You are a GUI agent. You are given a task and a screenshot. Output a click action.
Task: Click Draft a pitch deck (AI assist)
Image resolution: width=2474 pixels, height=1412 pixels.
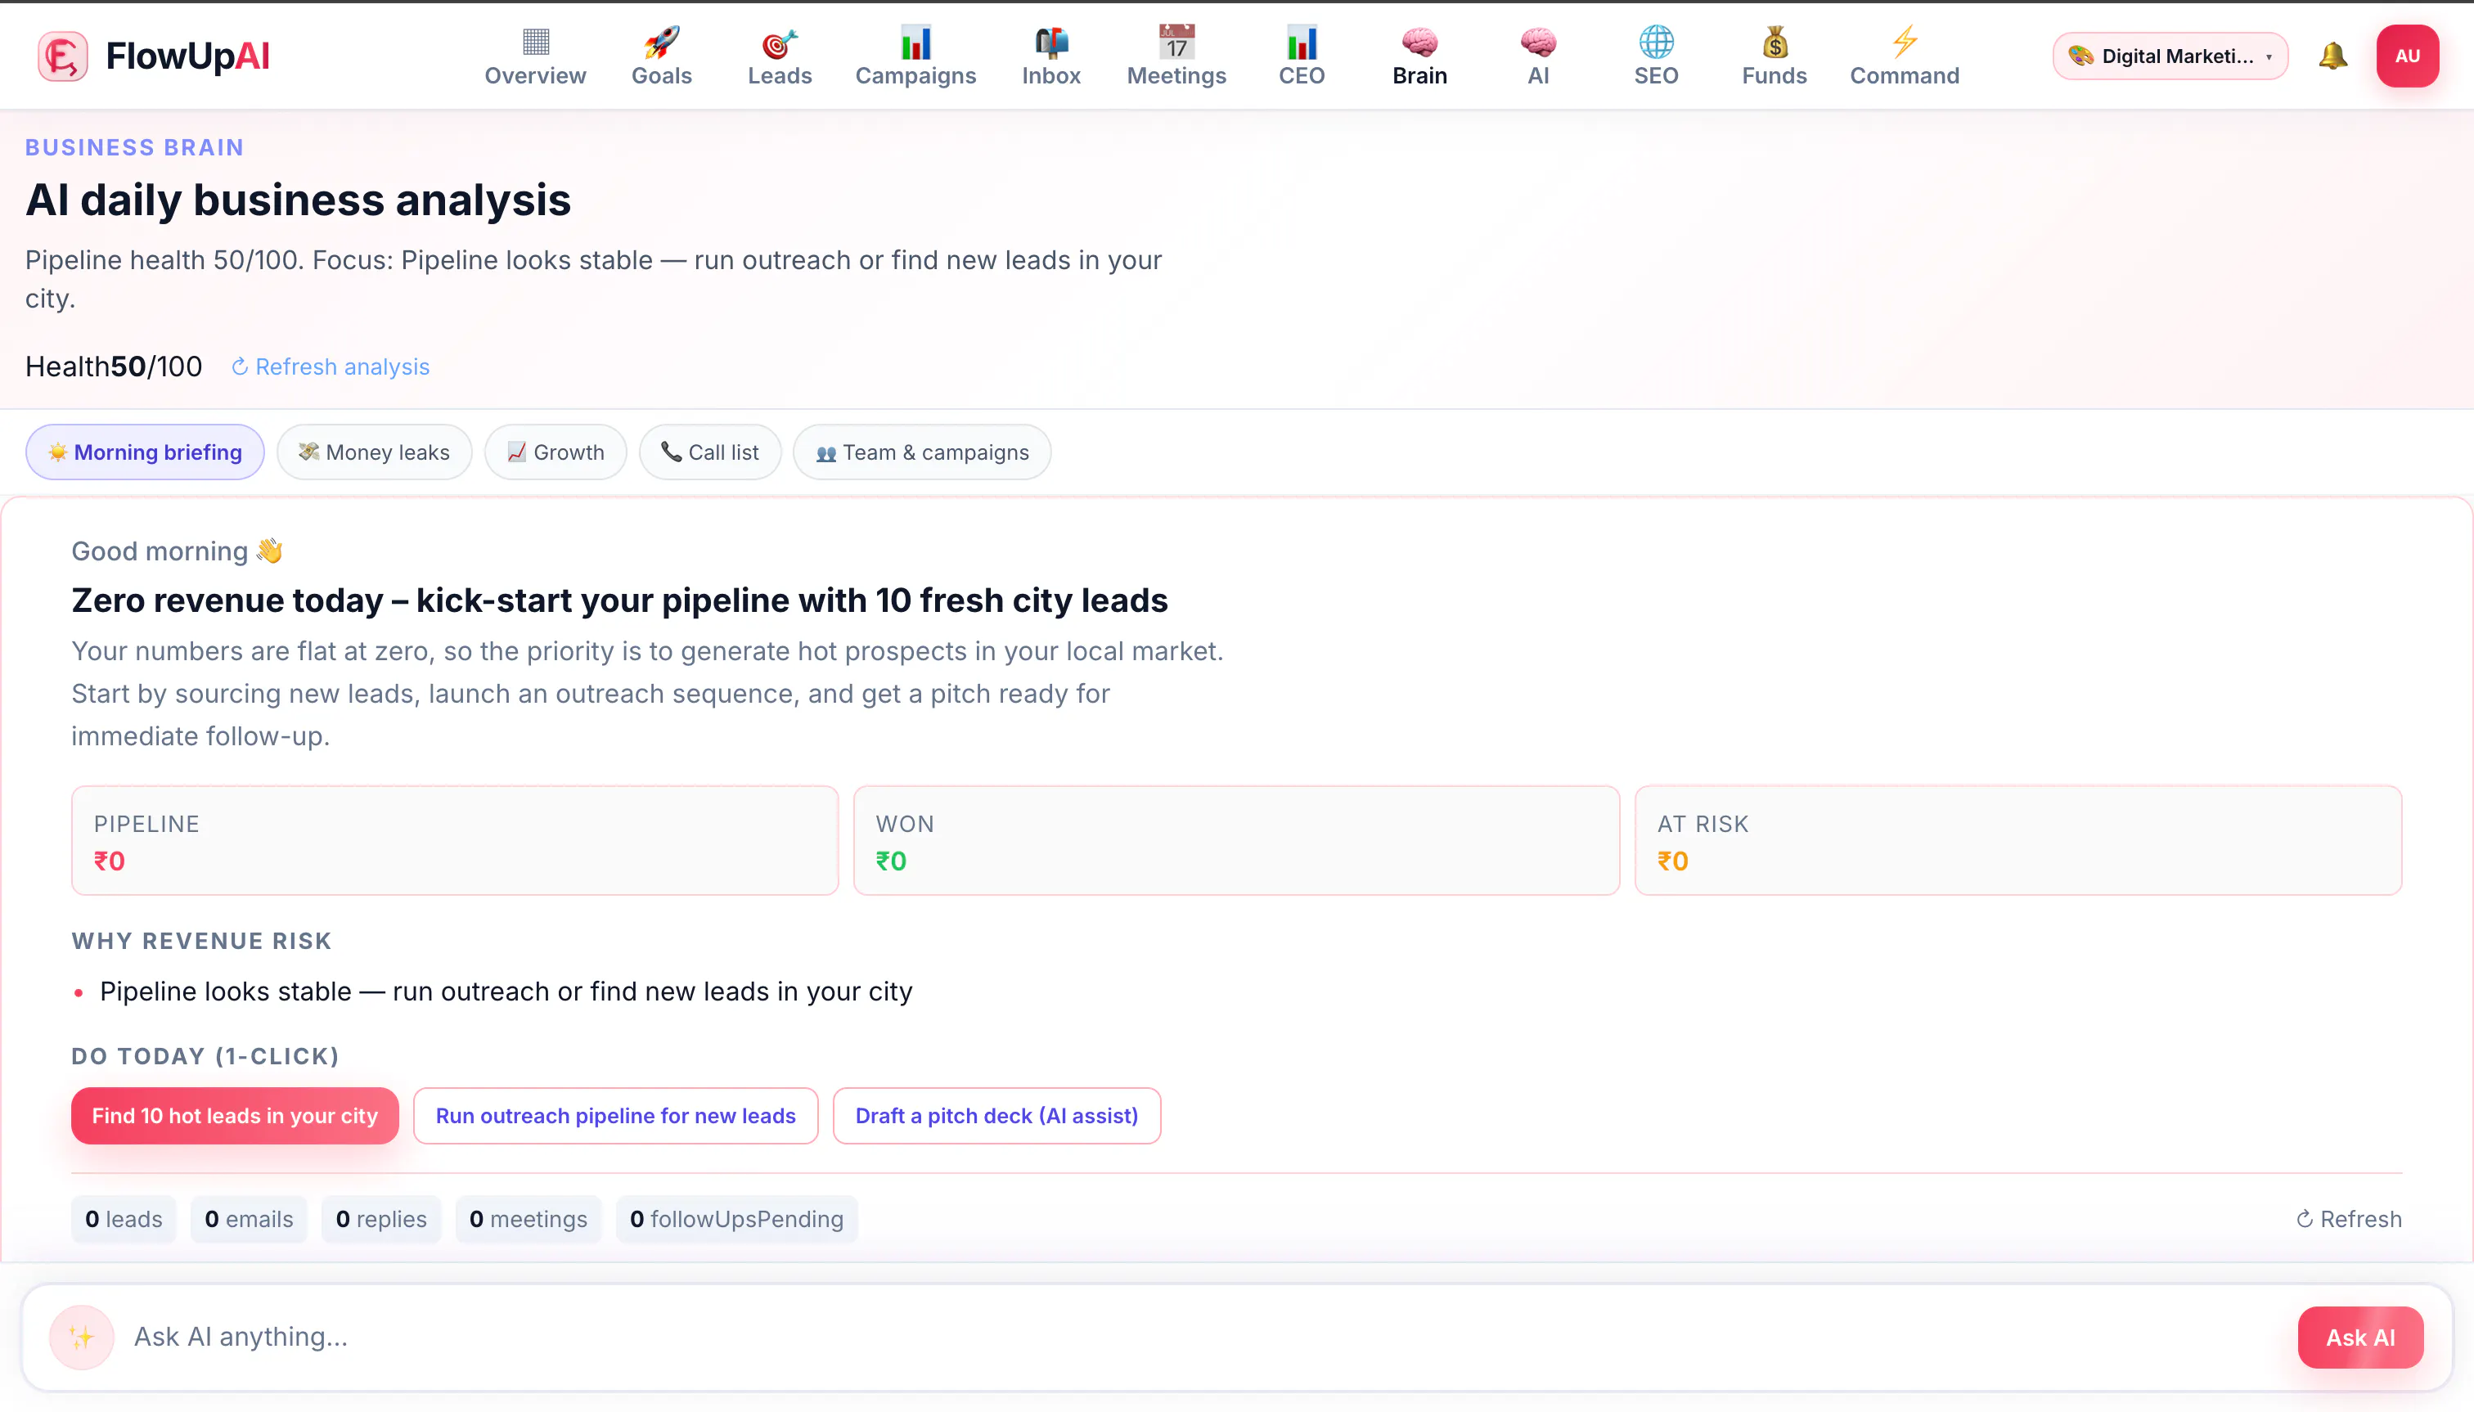tap(997, 1115)
